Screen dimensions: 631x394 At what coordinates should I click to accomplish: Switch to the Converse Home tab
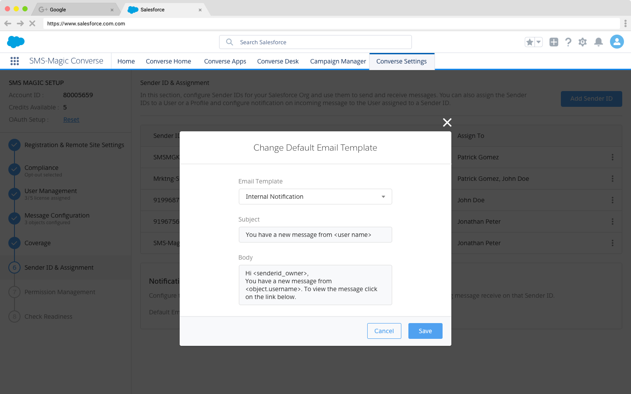point(168,61)
